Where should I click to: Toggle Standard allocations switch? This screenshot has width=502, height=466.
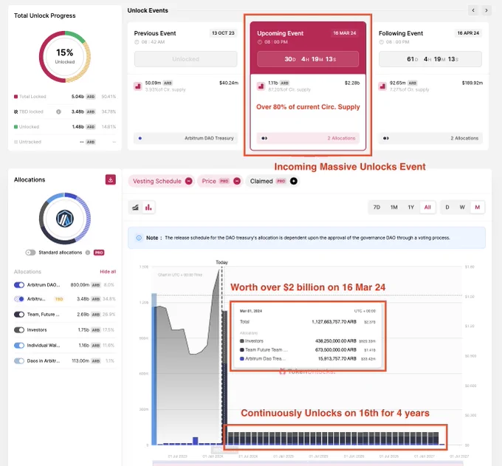[x=30, y=253]
